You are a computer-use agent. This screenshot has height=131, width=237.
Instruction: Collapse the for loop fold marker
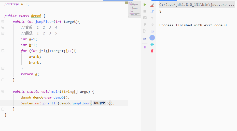3,51
